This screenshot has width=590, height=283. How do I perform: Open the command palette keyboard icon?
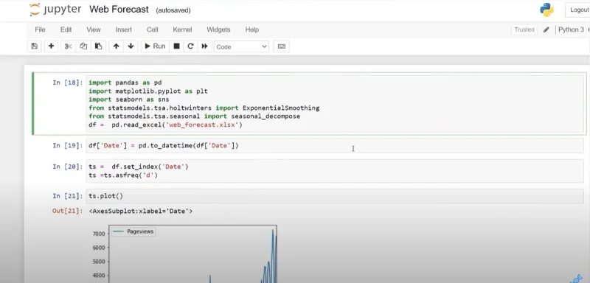tap(282, 46)
